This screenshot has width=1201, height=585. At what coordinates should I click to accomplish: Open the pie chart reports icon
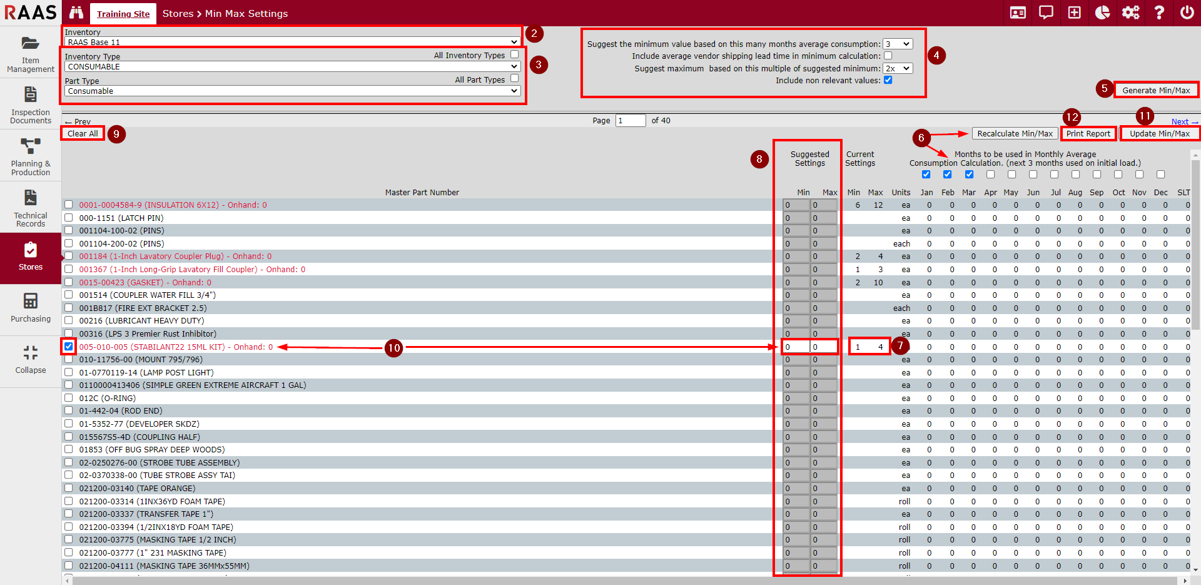click(1102, 13)
